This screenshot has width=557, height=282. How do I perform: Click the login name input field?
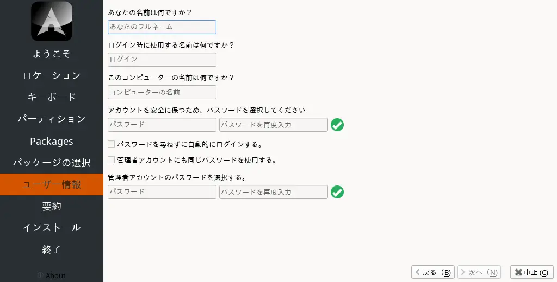pyautogui.click(x=162, y=60)
